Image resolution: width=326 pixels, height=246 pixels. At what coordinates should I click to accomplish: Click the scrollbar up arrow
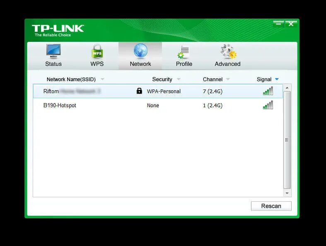[287, 88]
